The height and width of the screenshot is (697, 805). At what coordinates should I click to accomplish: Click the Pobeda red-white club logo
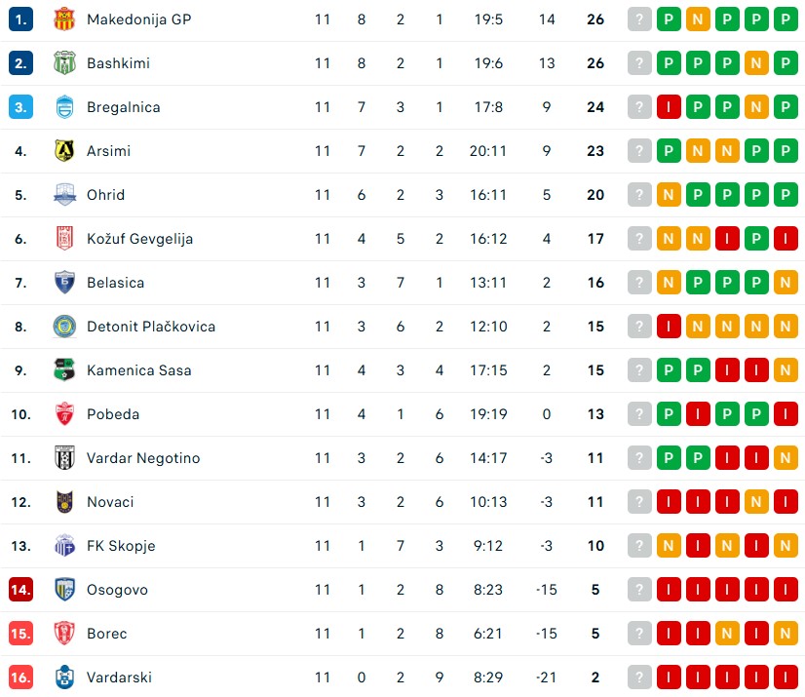click(64, 414)
